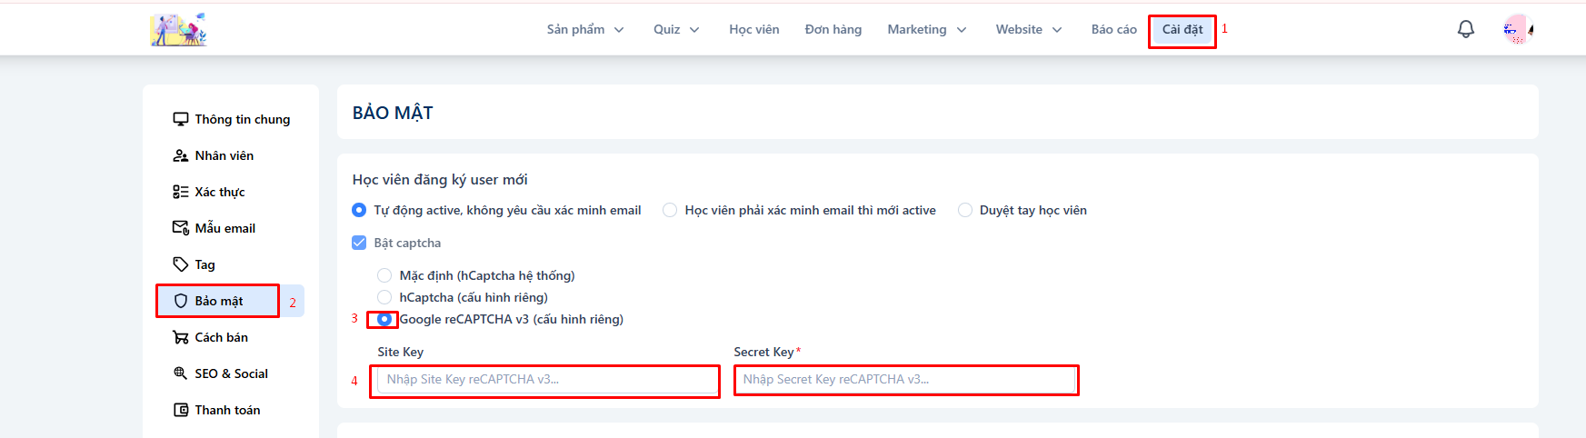1586x438 pixels.
Task: Expand the Marketing dropdown menu
Action: point(926,29)
